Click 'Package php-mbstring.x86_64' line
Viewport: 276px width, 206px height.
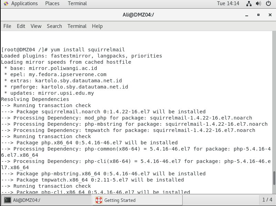[x=103, y=174]
